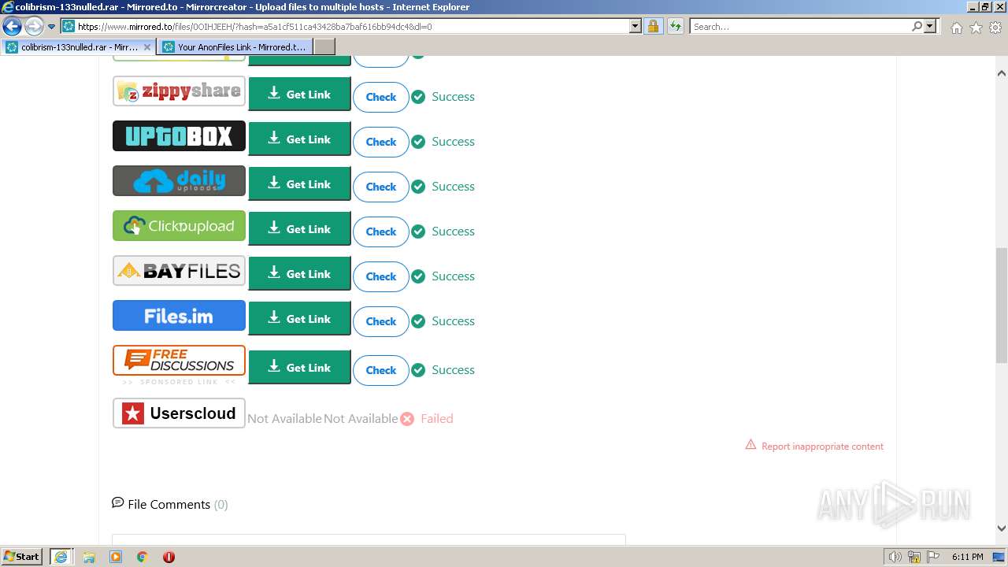Image resolution: width=1008 pixels, height=567 pixels.
Task: Open the Windows Start menu
Action: [x=21, y=557]
